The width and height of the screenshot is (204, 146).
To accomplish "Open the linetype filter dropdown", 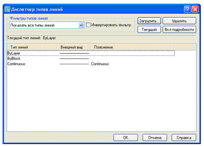I will pyautogui.click(x=81, y=25).
